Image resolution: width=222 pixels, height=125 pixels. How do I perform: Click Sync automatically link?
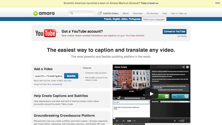coord(55,84)
